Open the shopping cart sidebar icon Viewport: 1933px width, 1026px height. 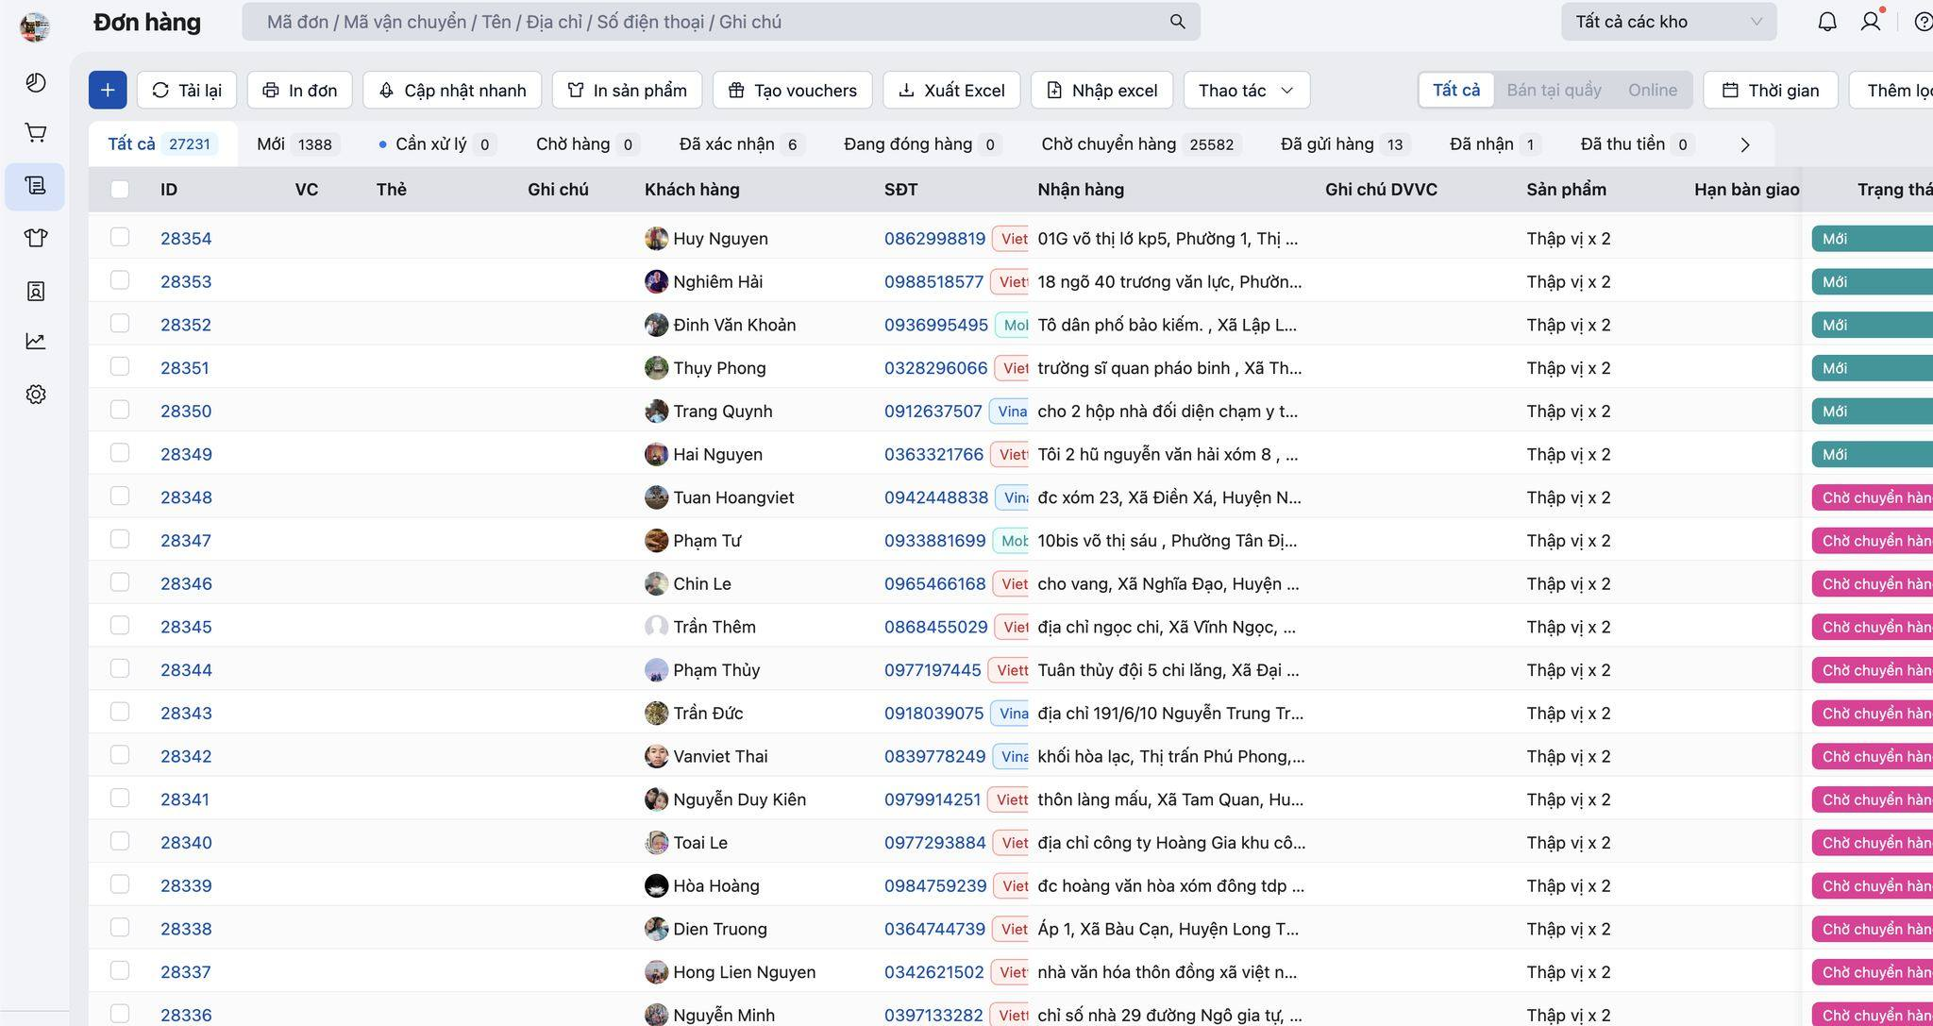pos(36,133)
